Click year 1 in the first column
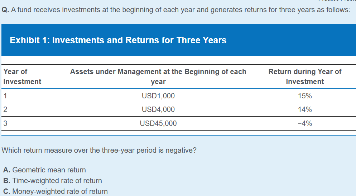The width and height of the screenshot is (356, 196). (5, 96)
